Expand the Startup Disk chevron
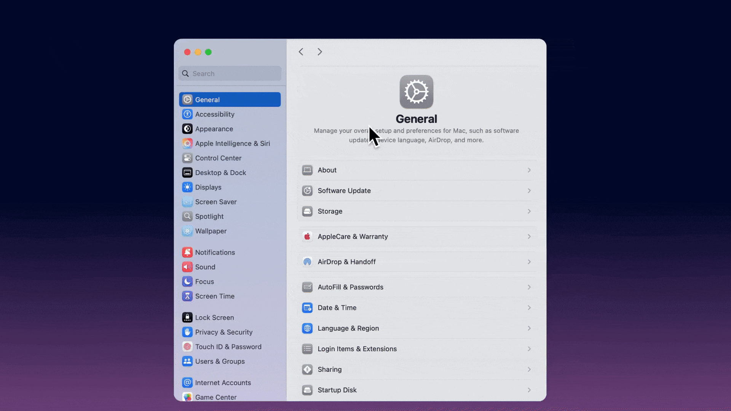Image resolution: width=731 pixels, height=411 pixels. coord(529,390)
